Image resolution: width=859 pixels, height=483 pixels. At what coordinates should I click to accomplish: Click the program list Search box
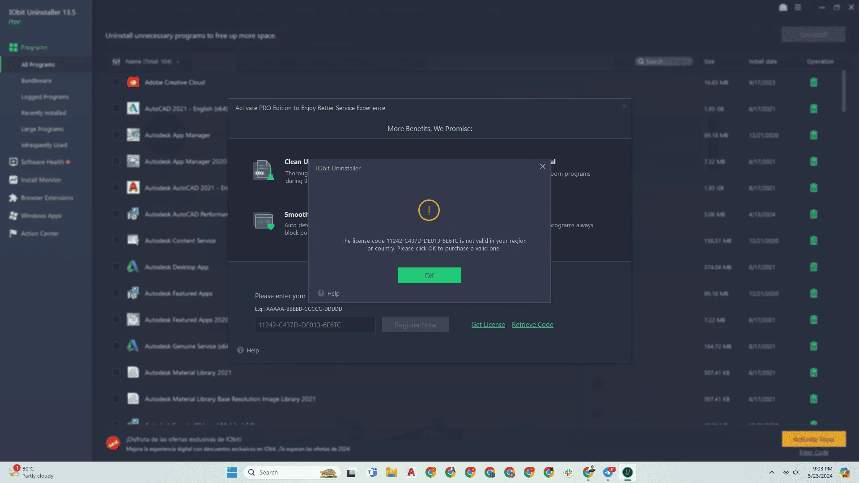point(664,62)
